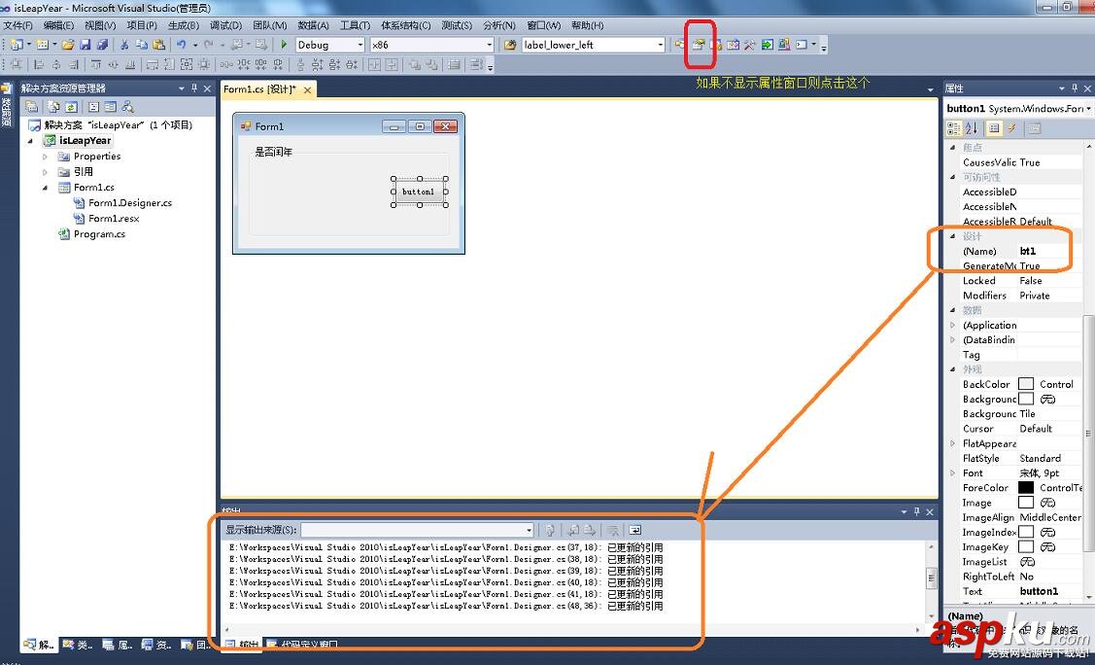Toggle the Properties list button in the Properties panel
Screen dimensions: 1095x665
click(x=994, y=128)
